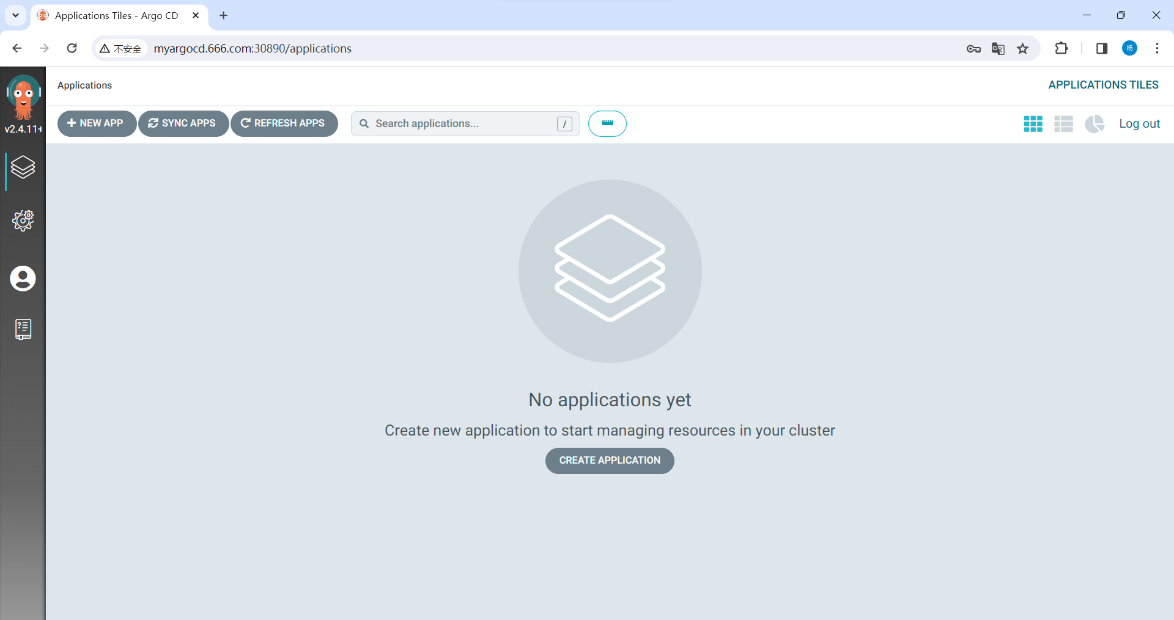The width and height of the screenshot is (1174, 620).
Task: Open the Chrome profile menu
Action: click(1129, 48)
